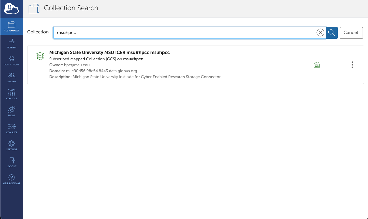Click the Description line about Storage Connector

click(135, 77)
